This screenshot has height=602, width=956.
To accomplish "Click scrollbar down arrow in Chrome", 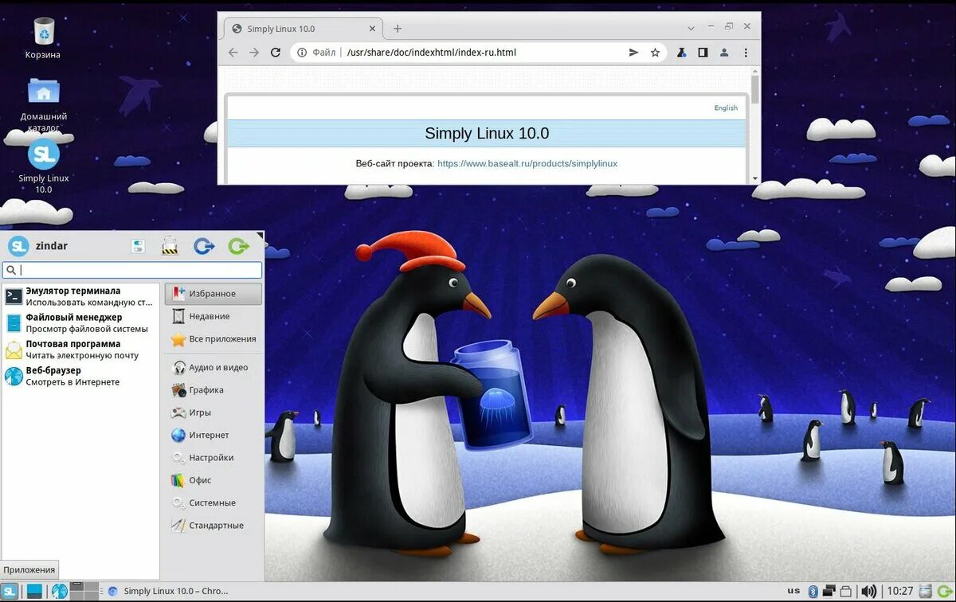I will (x=755, y=178).
